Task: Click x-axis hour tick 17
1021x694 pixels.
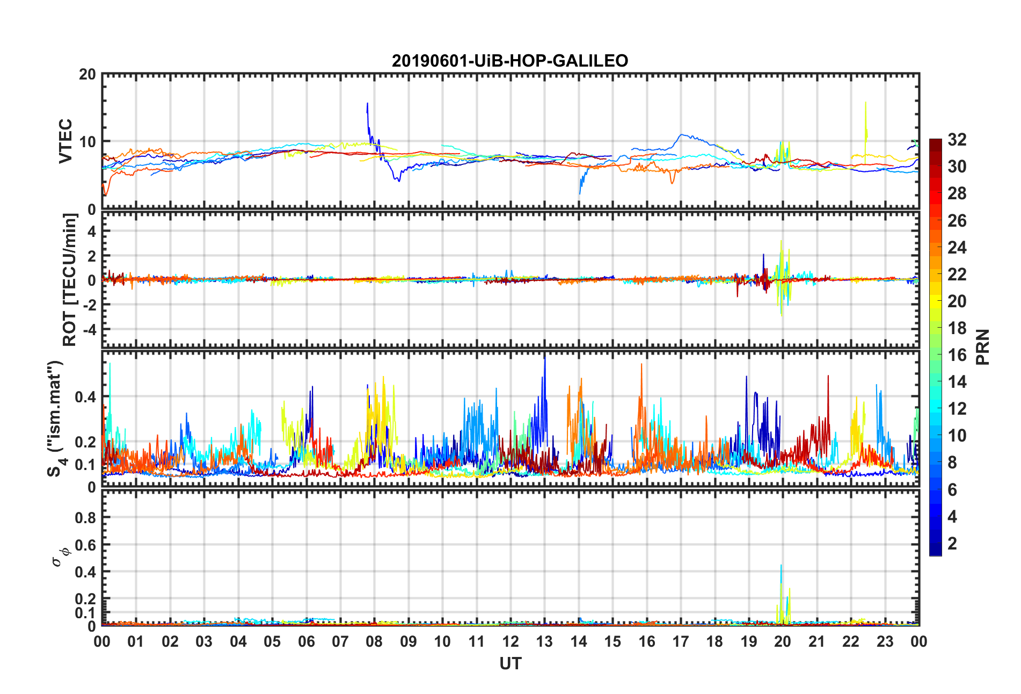Action: pyautogui.click(x=681, y=641)
